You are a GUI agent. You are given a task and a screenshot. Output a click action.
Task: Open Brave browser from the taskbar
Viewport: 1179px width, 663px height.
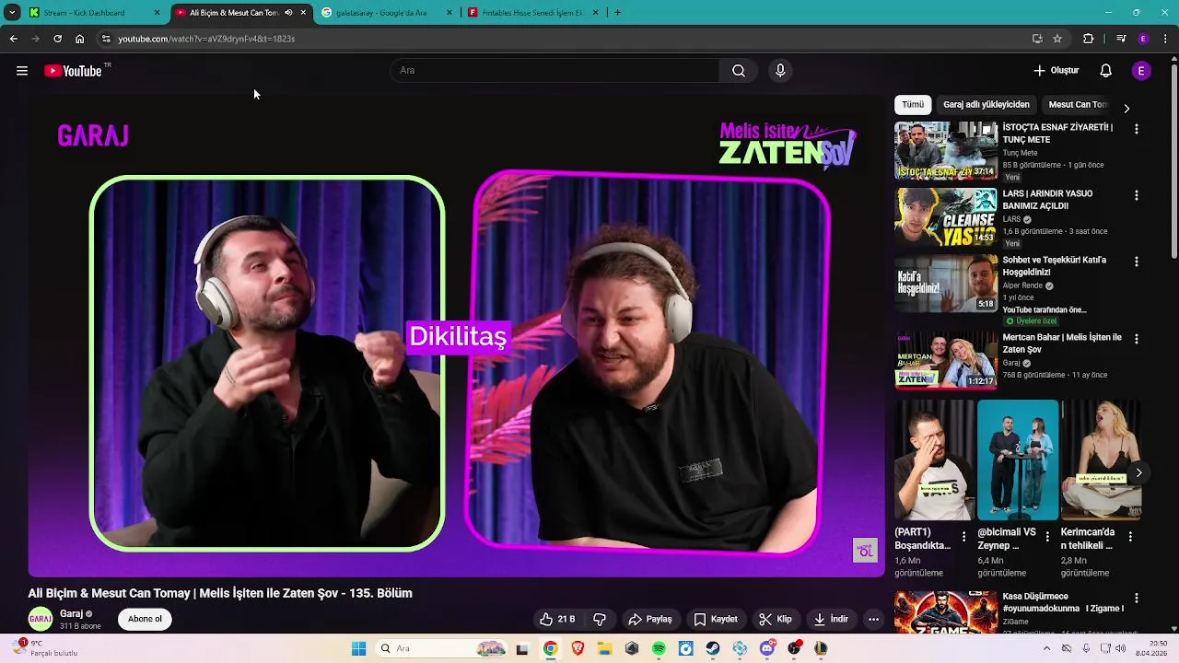point(578,648)
